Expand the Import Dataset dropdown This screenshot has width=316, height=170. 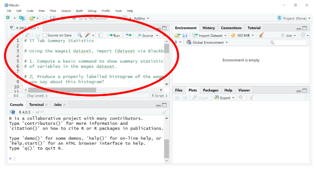225,36
